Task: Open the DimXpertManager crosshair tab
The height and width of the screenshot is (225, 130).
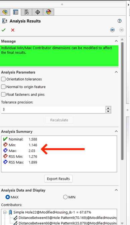Action: click(37, 12)
